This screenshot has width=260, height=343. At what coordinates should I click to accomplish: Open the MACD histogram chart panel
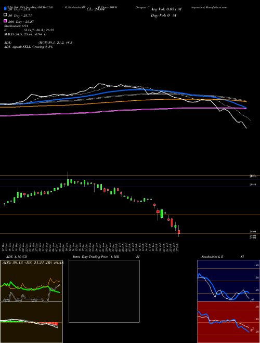click(x=31, y=322)
